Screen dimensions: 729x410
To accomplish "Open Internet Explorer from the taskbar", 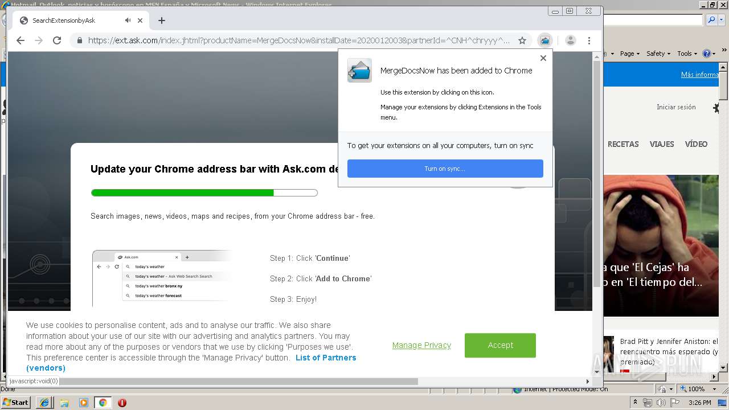I will 45,402.
